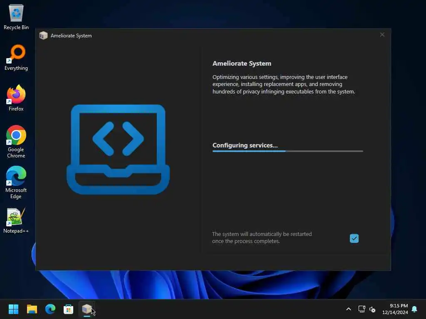Select the Google Chrome desktop shortcut
The height and width of the screenshot is (319, 426).
click(x=16, y=142)
